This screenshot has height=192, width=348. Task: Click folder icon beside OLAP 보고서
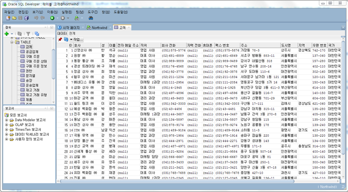pos(11,125)
